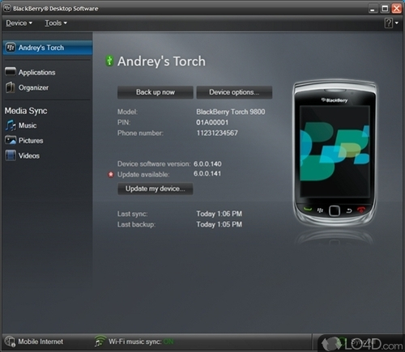Click the red update available star icon
The image size is (405, 352).
click(111, 175)
